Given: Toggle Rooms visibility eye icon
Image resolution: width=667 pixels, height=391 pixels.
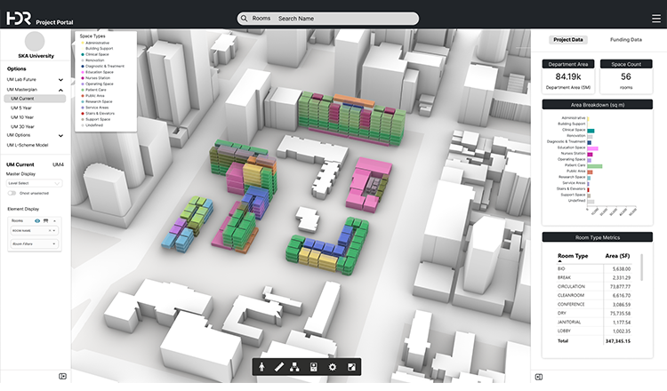Looking at the screenshot, I should 37,219.
